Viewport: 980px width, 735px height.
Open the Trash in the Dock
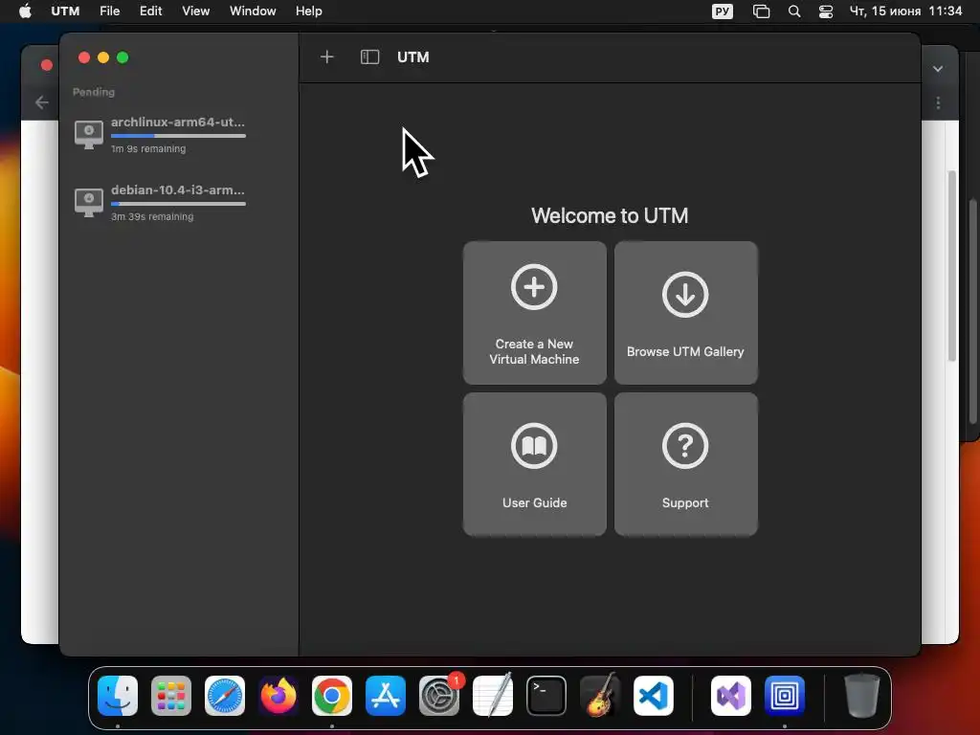862,696
